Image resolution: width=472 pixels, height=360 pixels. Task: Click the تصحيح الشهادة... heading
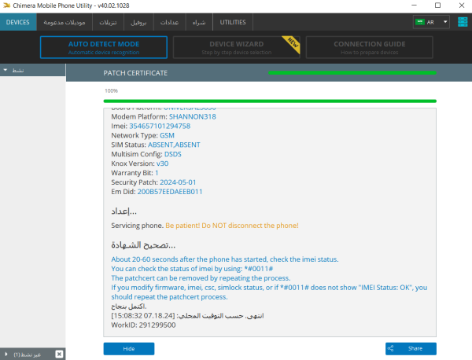[143, 244]
